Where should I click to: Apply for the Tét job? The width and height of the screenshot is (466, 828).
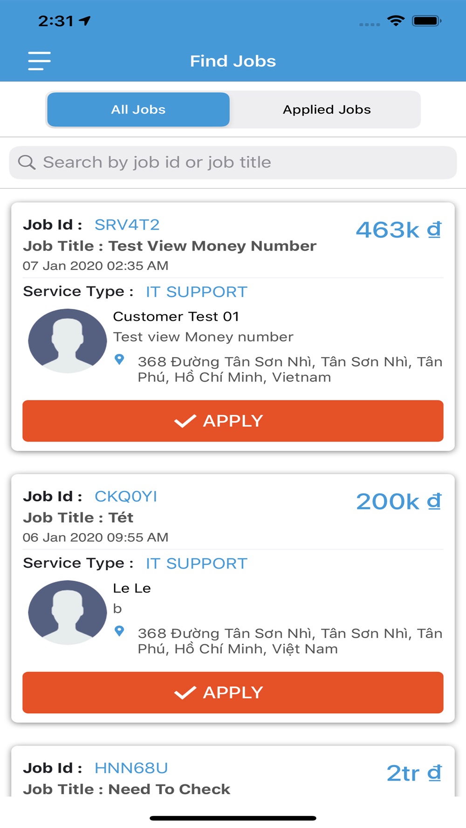(233, 692)
